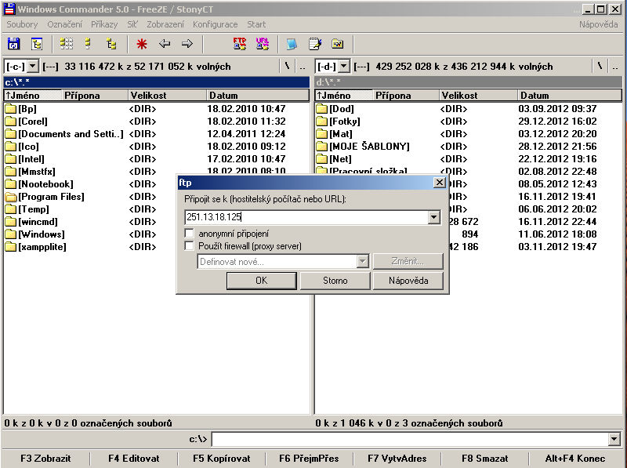Select the [Windows] folder icon
This screenshot has width=627, height=468.
pos(11,234)
